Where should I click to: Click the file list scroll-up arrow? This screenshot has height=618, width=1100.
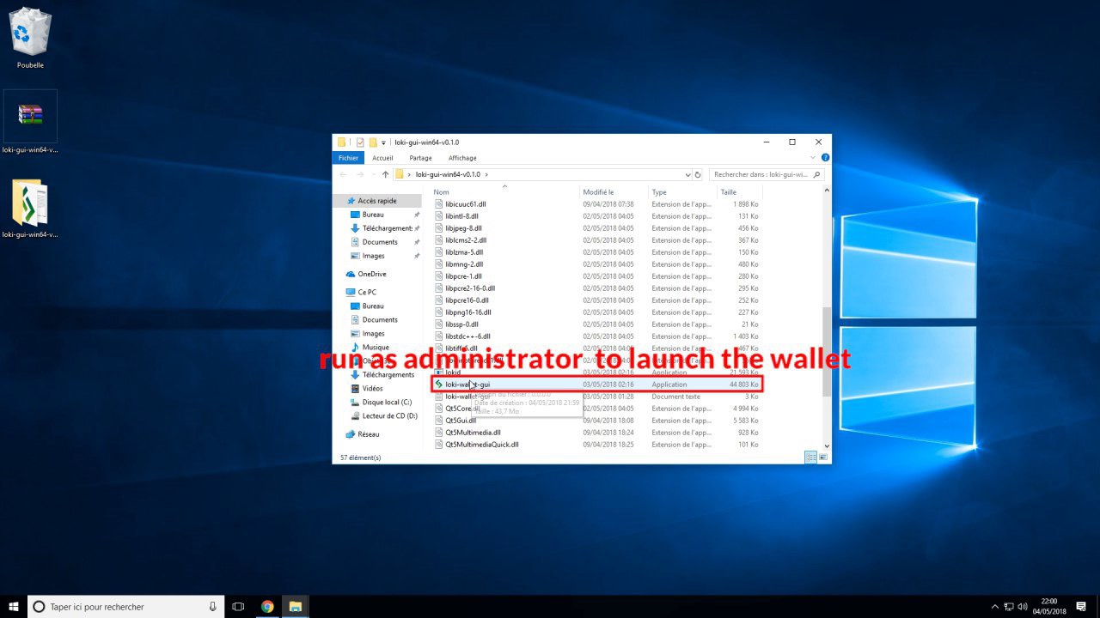(x=828, y=191)
